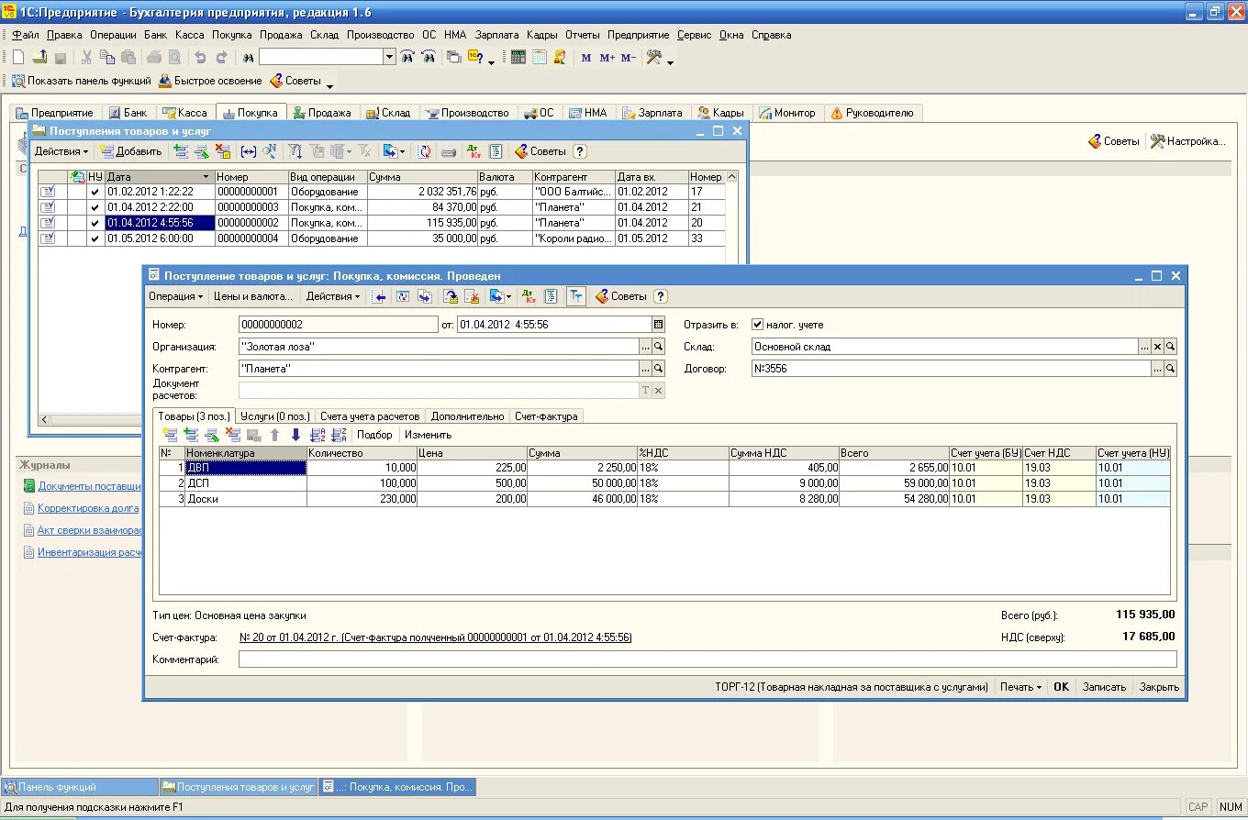Click the calendar picker next to document date

click(x=658, y=325)
